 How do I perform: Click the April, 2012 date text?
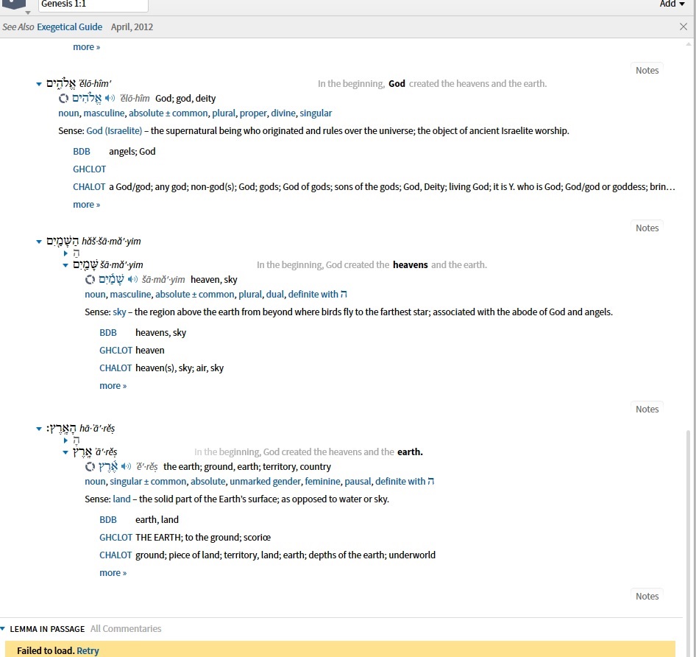[x=132, y=27]
